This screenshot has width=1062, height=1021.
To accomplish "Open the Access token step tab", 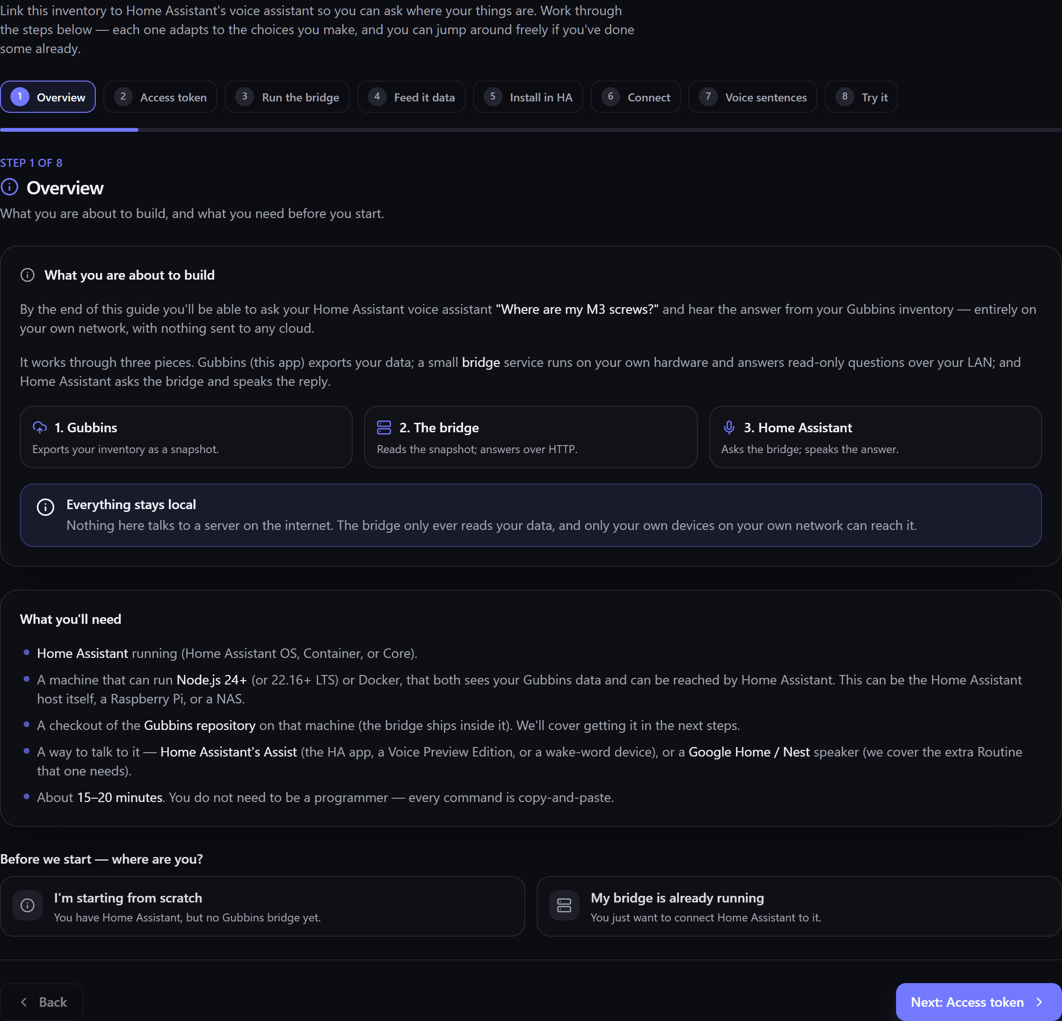I will [160, 97].
